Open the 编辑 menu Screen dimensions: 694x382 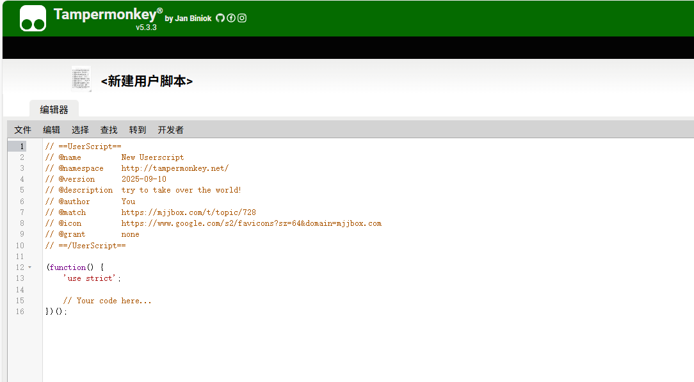[52, 130]
